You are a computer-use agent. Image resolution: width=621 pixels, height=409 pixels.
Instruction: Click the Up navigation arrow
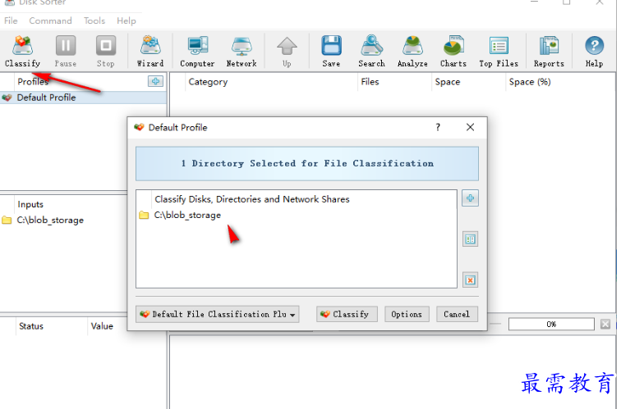(x=287, y=52)
